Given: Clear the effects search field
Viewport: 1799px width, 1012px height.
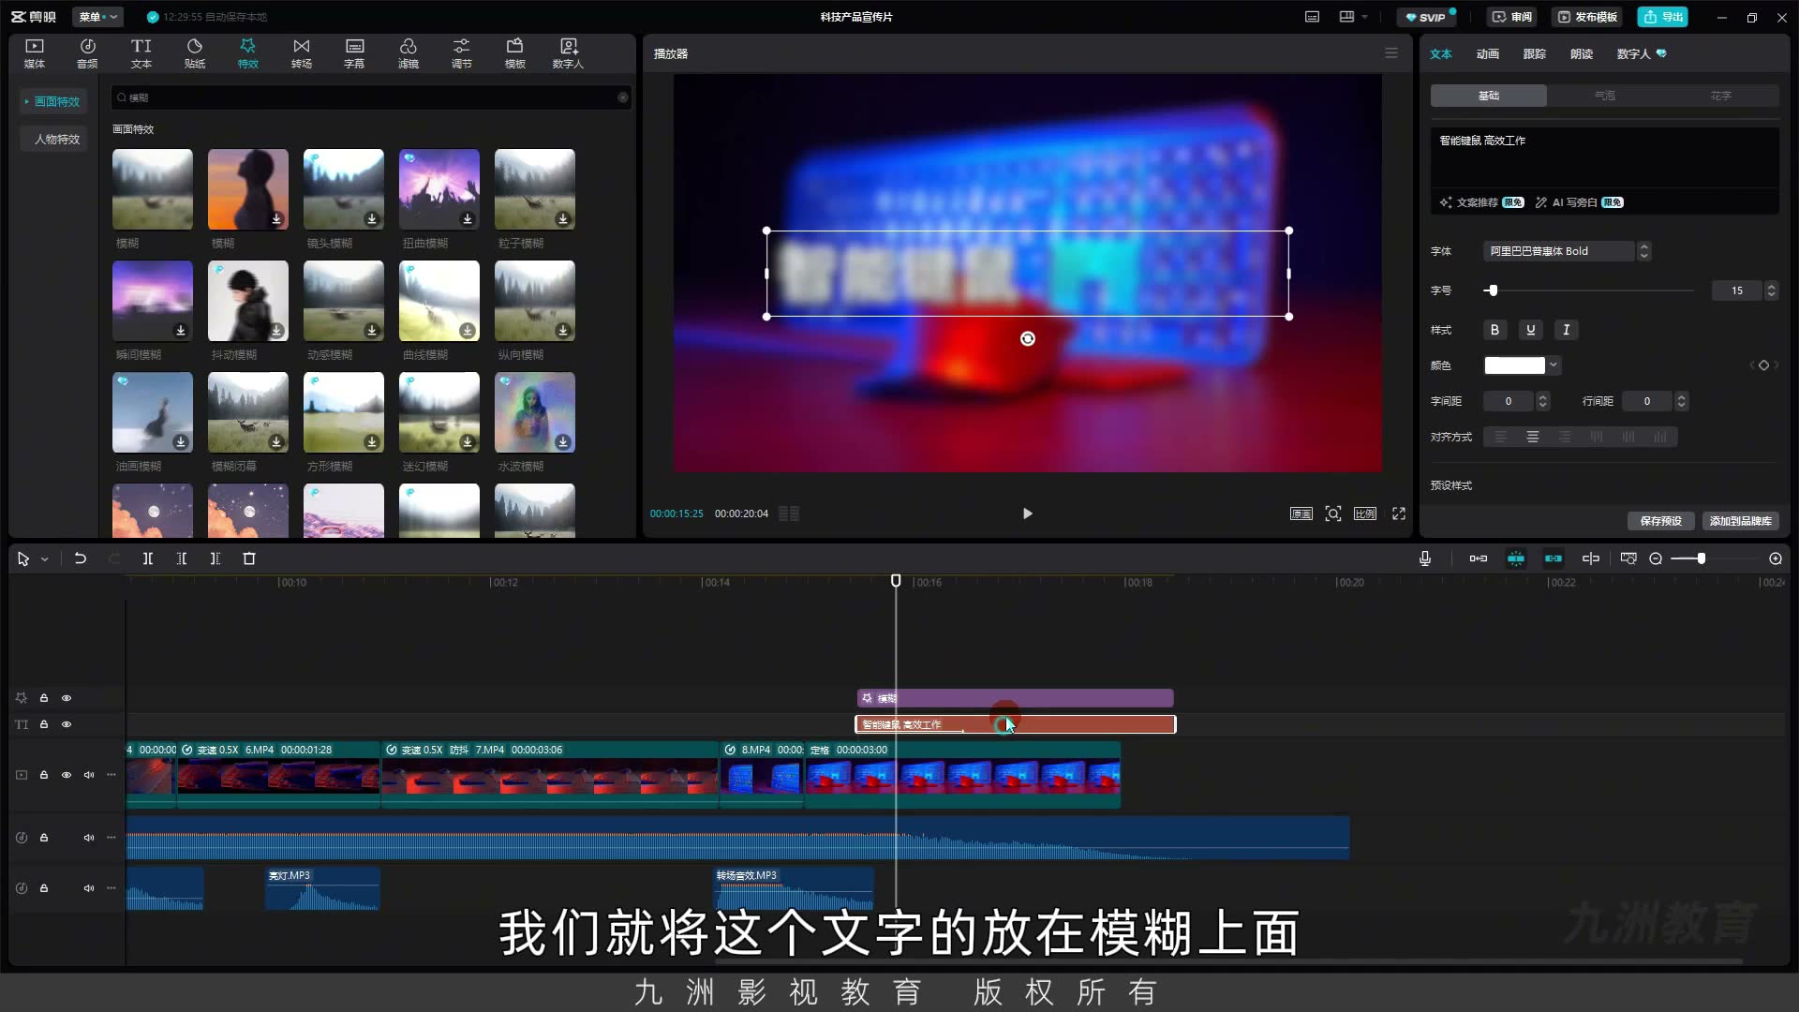Looking at the screenshot, I should pos(623,97).
